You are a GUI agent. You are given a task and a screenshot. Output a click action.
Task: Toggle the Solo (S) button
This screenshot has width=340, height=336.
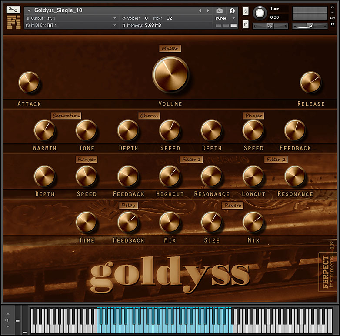click(246, 11)
